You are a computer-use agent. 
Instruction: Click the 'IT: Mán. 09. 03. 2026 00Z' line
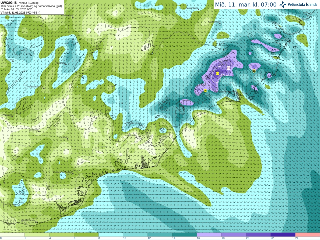(x=16, y=9)
